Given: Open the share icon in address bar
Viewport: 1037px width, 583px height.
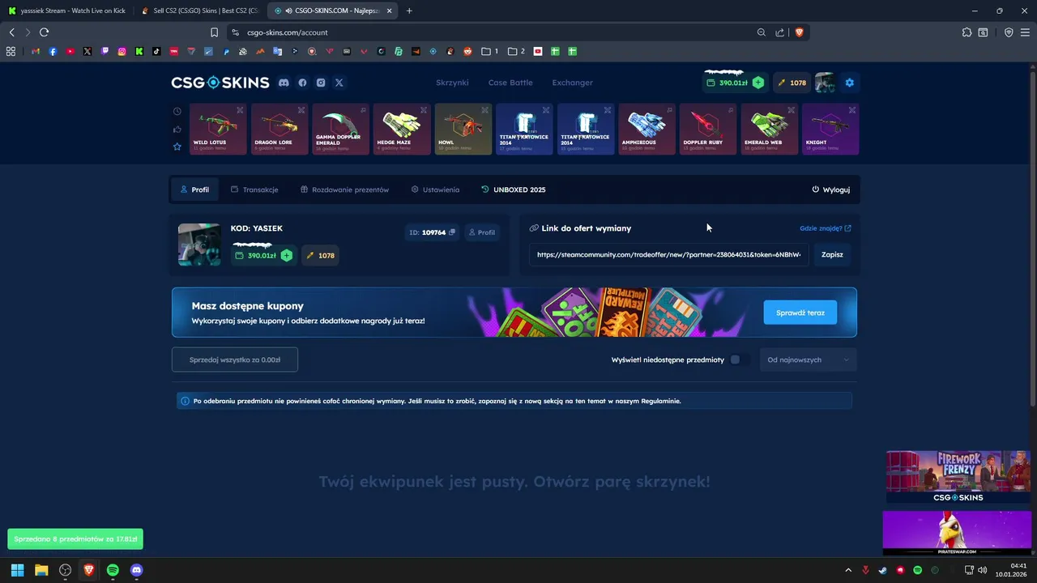Looking at the screenshot, I should point(779,32).
